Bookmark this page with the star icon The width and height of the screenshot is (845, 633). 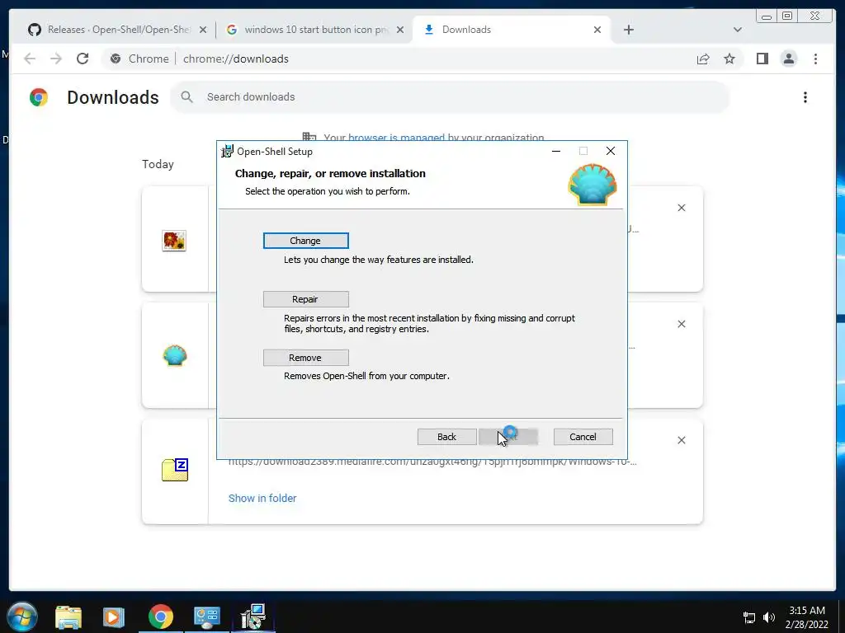coord(729,59)
